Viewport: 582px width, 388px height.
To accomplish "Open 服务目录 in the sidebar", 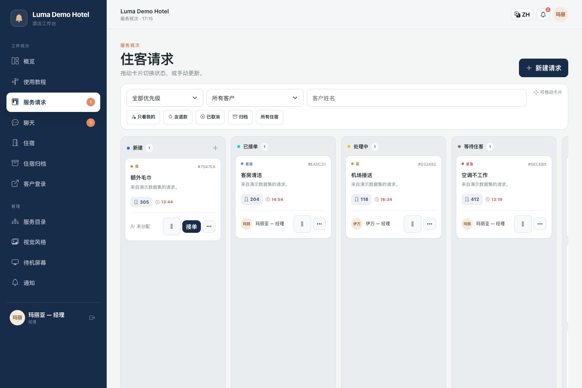I will [53, 221].
